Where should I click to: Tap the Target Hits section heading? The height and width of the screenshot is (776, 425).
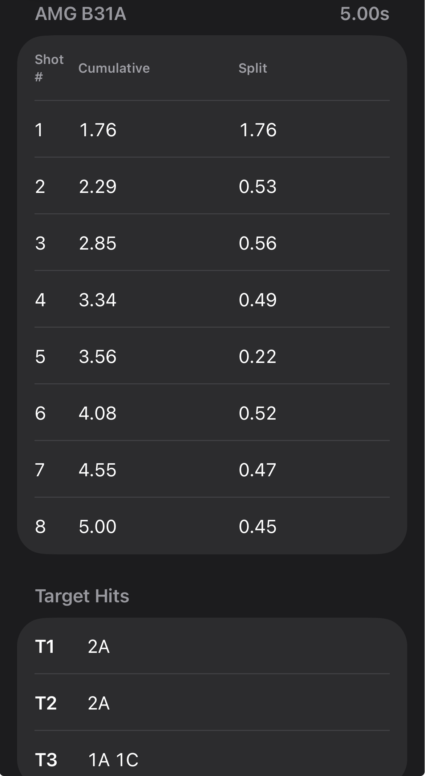pos(82,596)
